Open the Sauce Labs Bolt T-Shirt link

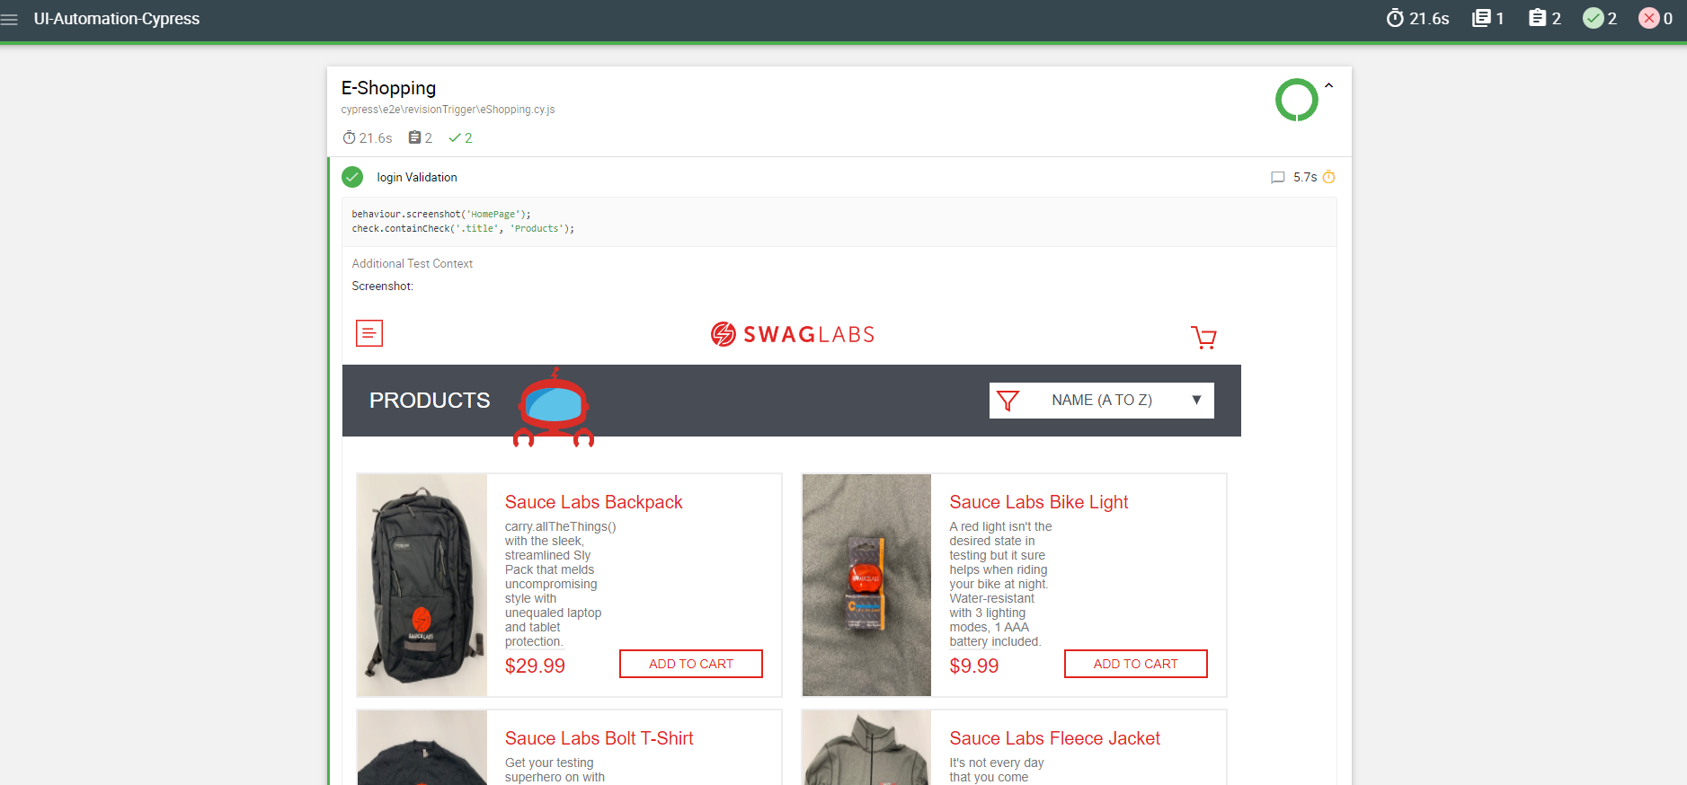pyautogui.click(x=599, y=738)
